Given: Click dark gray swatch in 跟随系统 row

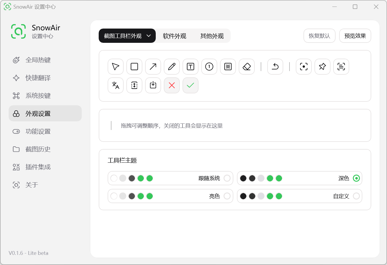Looking at the screenshot, I should (132, 178).
